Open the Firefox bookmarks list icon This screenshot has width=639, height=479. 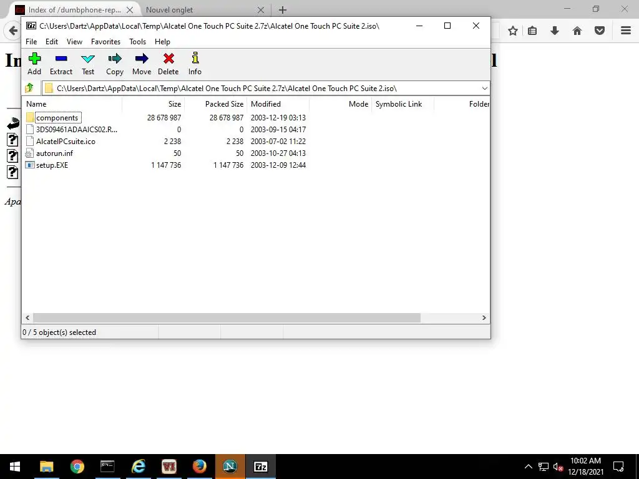pyautogui.click(x=532, y=31)
